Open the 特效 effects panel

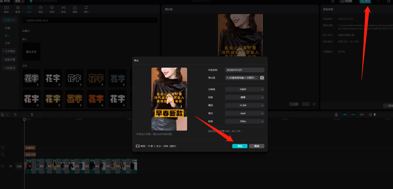52,9
